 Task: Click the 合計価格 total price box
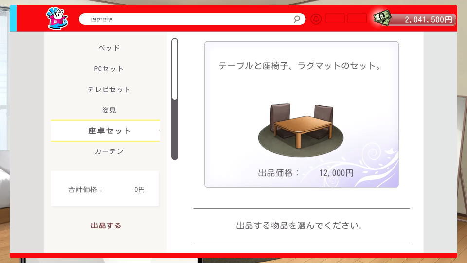coord(105,189)
